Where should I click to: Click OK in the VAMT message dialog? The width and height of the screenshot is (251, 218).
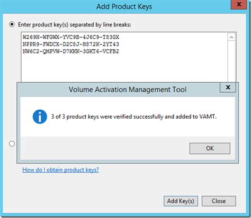pos(210,149)
